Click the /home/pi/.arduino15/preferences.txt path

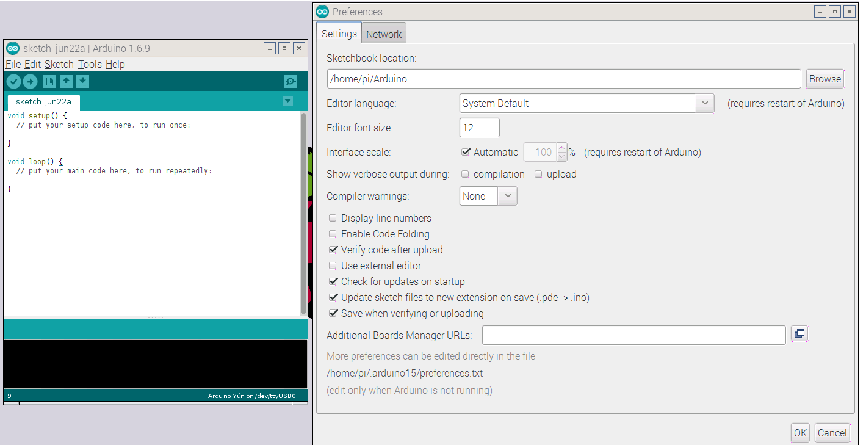405,373
